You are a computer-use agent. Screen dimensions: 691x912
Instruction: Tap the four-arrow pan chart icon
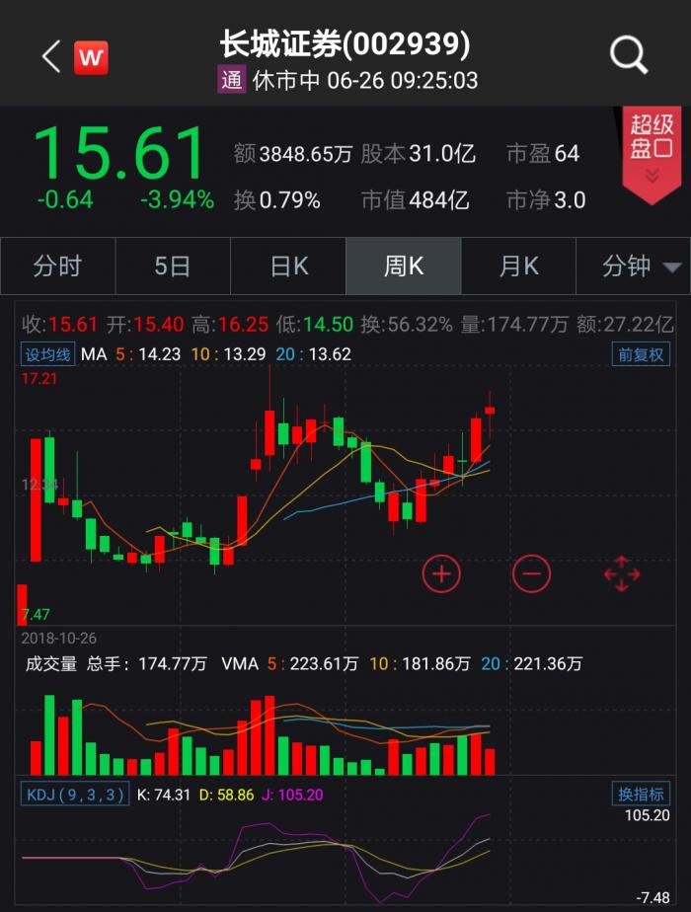pyautogui.click(x=621, y=574)
